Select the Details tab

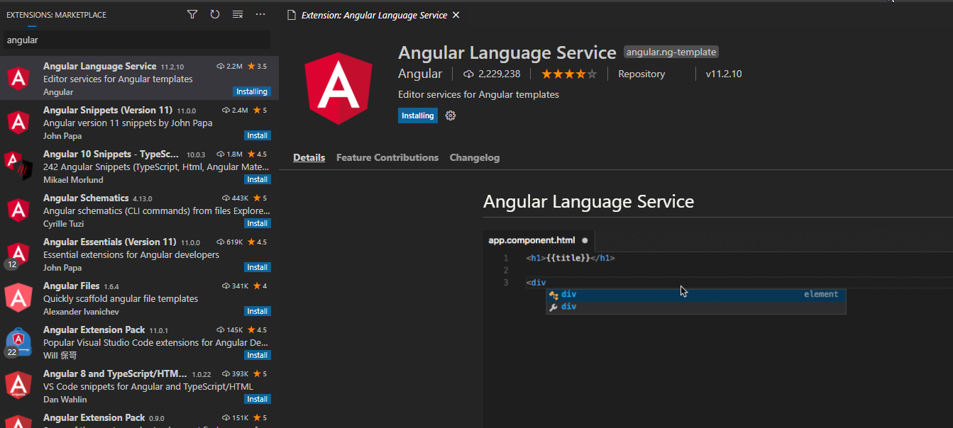[x=309, y=157]
